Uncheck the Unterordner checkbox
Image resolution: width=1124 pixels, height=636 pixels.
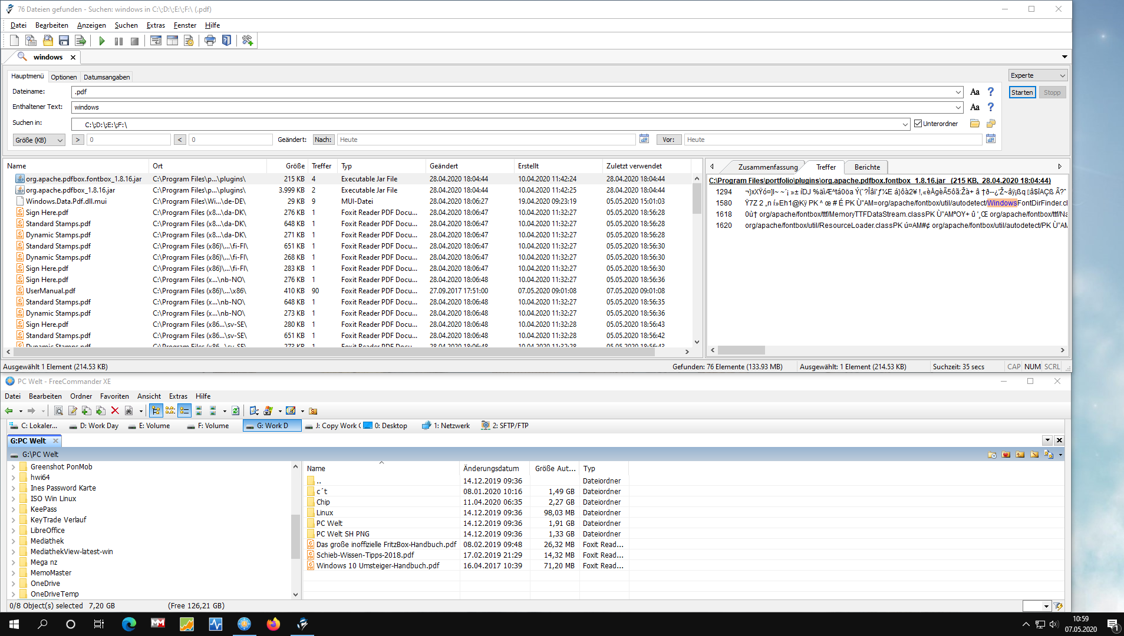tap(918, 124)
